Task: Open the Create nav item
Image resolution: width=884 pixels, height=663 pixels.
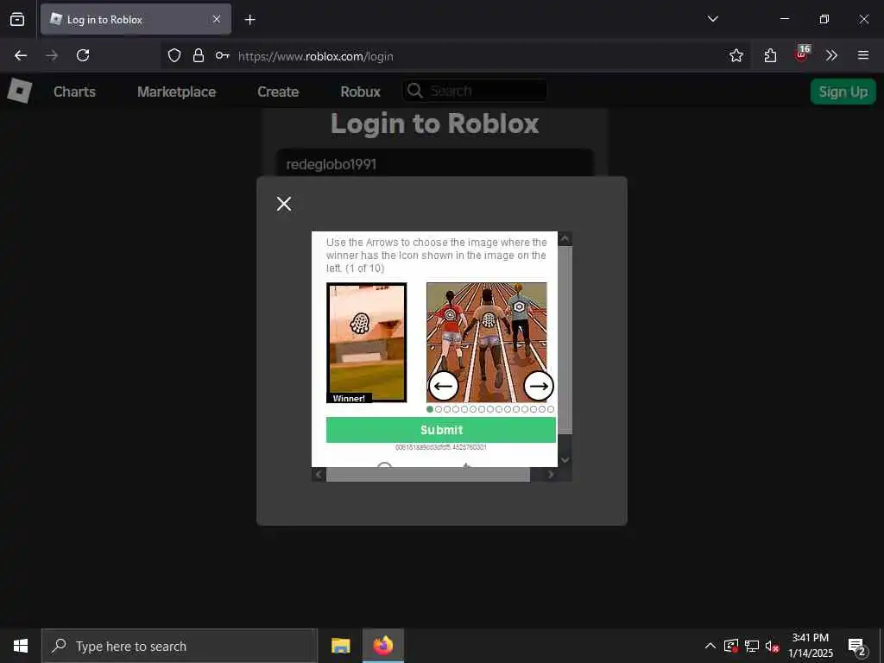Action: tap(278, 92)
